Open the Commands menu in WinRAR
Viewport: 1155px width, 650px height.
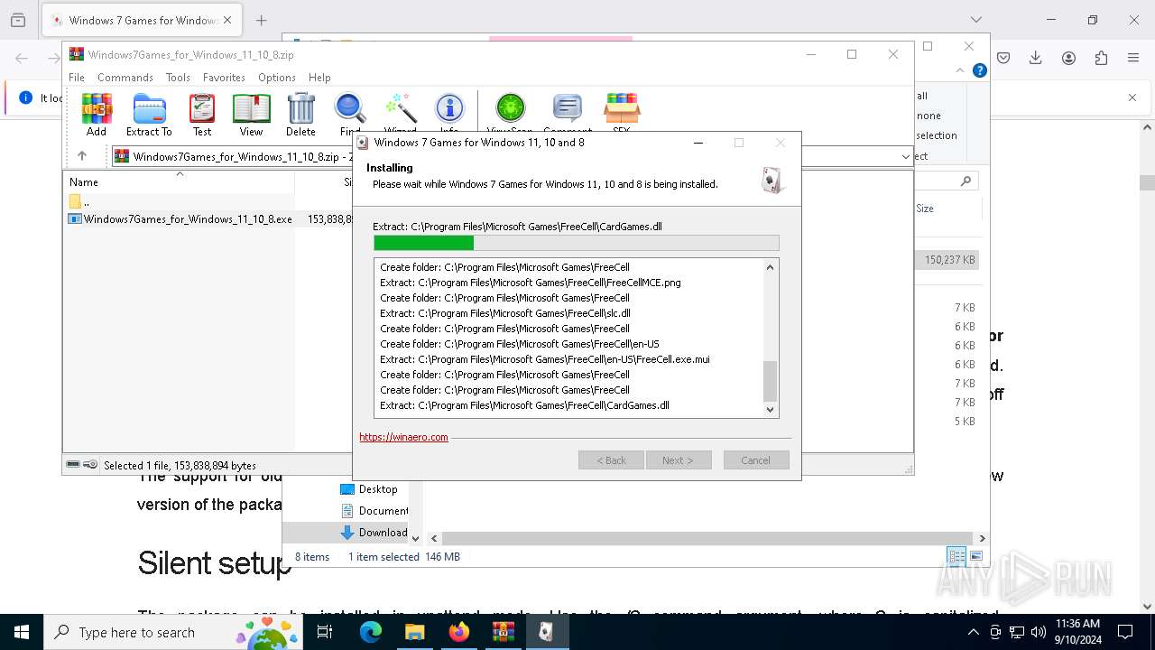[x=125, y=78]
